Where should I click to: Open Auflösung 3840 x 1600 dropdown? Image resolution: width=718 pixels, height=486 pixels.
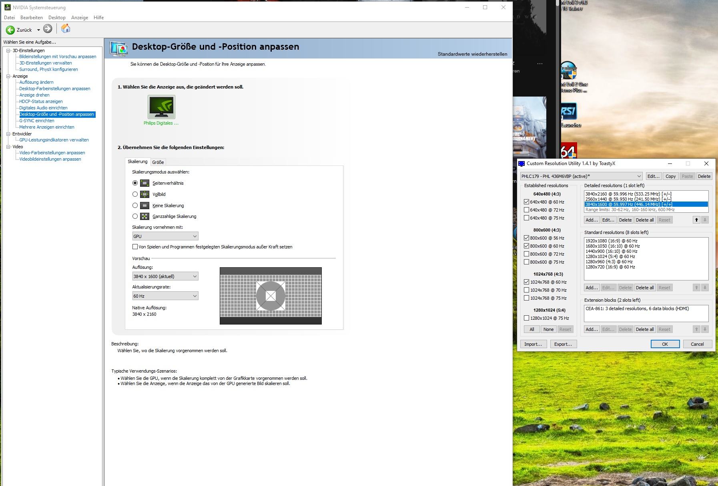[165, 276]
